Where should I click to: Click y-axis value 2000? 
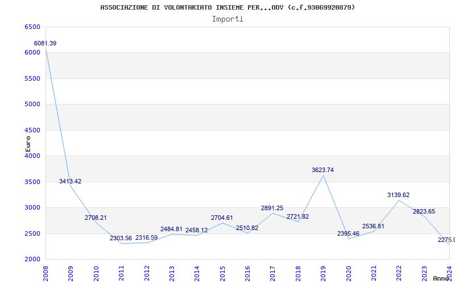32,260
